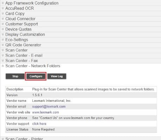161x140 pixels.
Task: Open the Vendor support 'click here' link
Action: (39, 124)
